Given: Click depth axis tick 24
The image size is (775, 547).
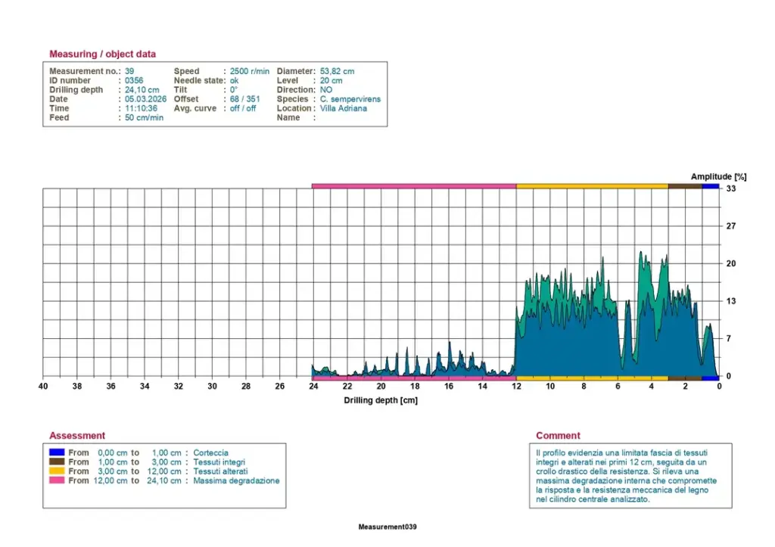Looking at the screenshot, I should tap(313, 387).
